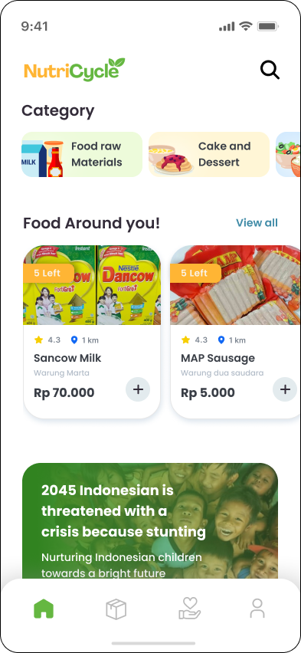Add Sancow Milk with the plus button
Screen dimensions: 301x653
point(138,389)
